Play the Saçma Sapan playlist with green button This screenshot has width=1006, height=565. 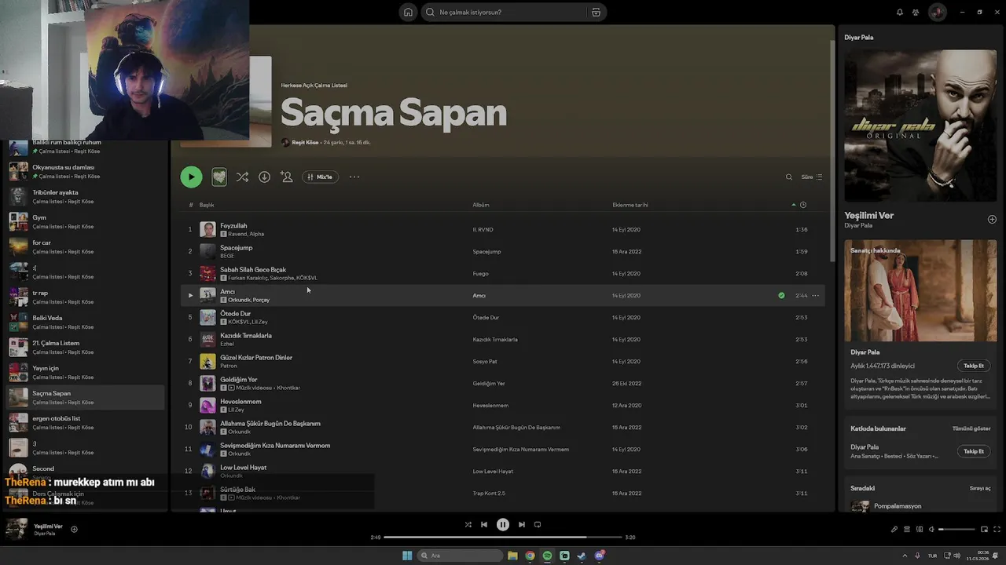point(191,177)
